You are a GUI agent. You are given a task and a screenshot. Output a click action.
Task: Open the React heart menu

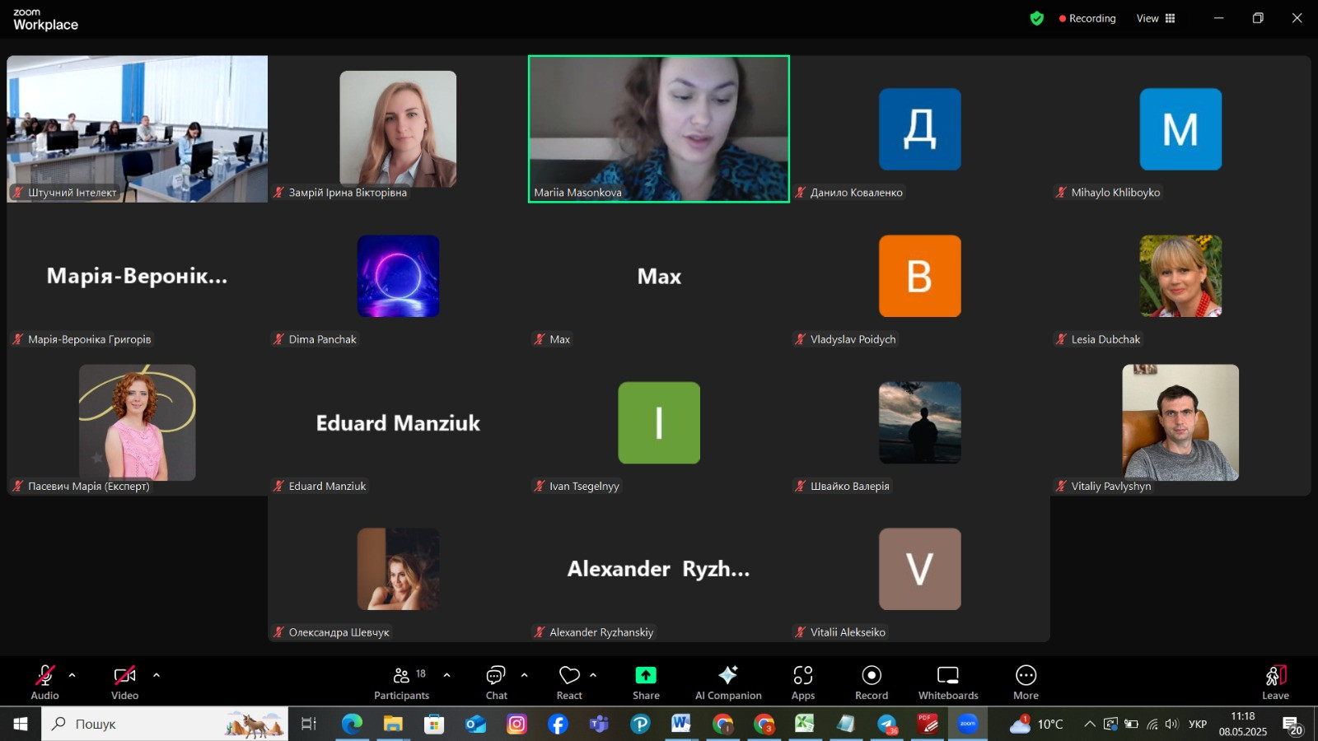coord(569,682)
